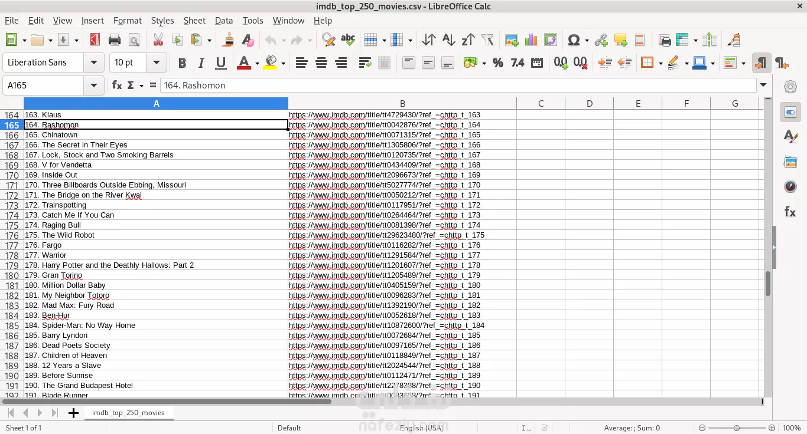Open the Format menu
The height and width of the screenshot is (434, 807).
[x=128, y=20]
